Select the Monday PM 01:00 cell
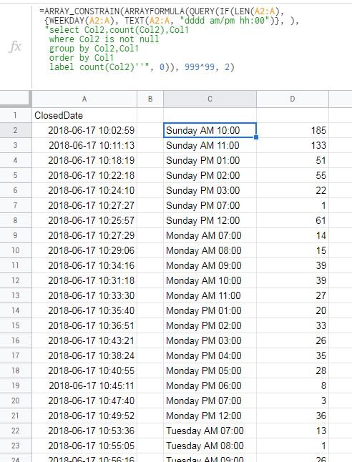352x462 pixels. coord(210,310)
